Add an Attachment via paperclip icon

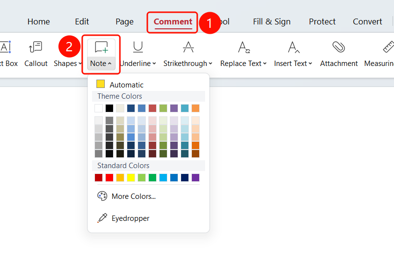click(339, 47)
